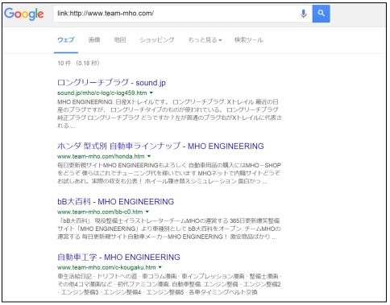
Task: Expand arrow next to www.team-mho.com/bb-c0.htm
Action: click(147, 212)
